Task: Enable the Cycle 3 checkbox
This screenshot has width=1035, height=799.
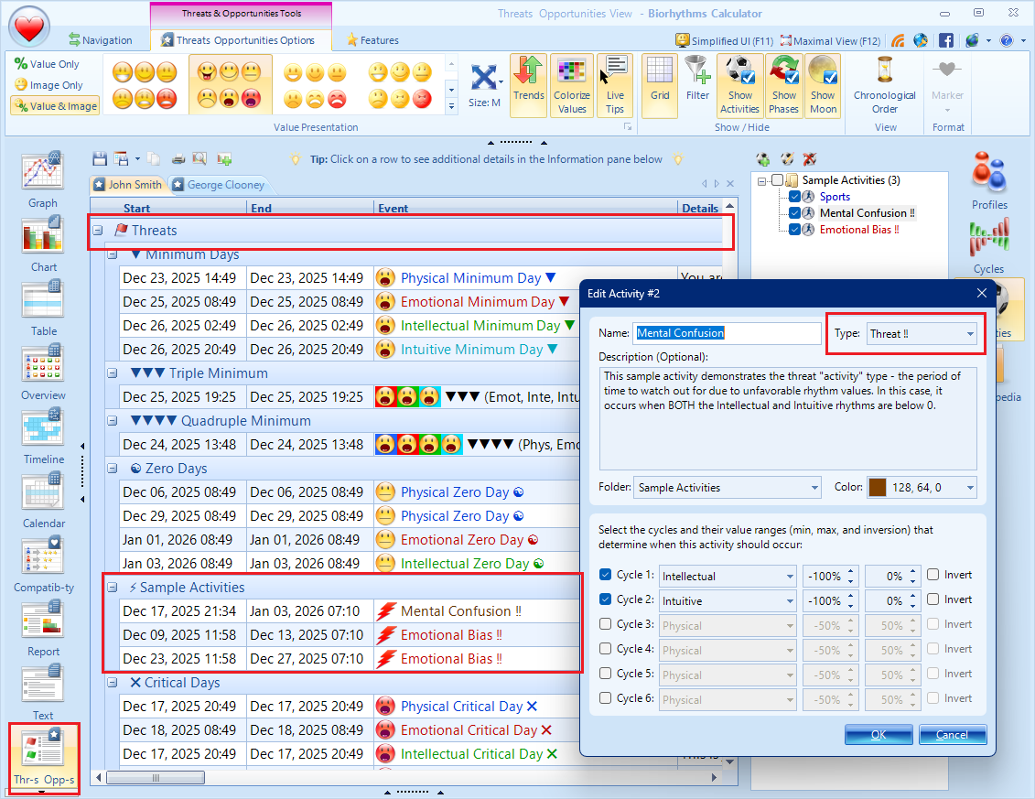Action: pyautogui.click(x=605, y=624)
